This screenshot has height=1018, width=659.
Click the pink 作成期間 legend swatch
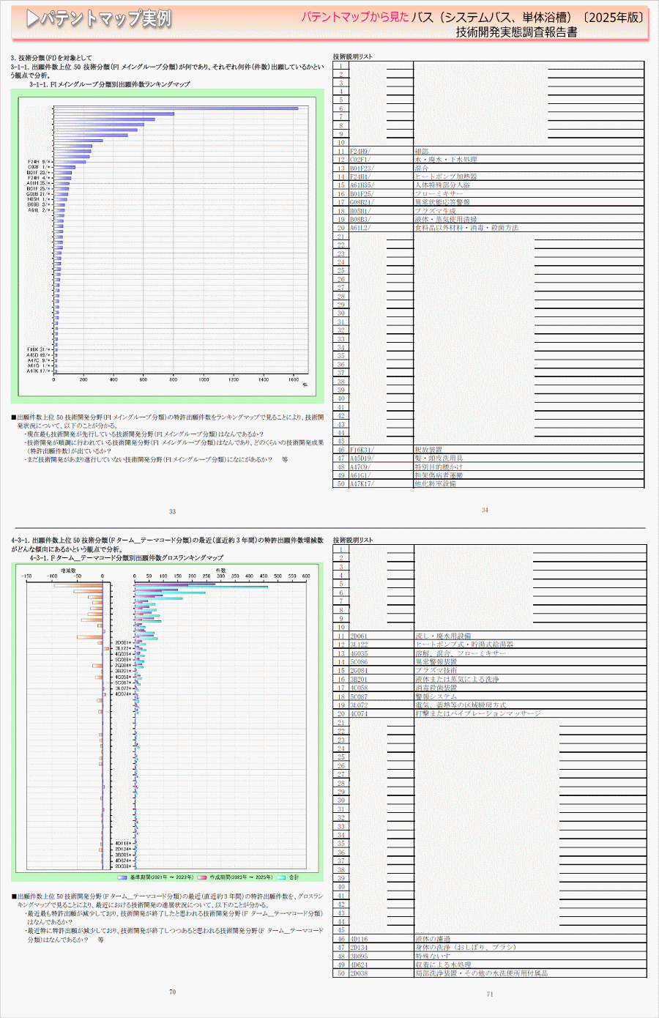(x=202, y=877)
